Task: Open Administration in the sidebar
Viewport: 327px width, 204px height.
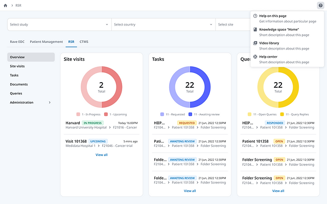Action: coord(31,103)
